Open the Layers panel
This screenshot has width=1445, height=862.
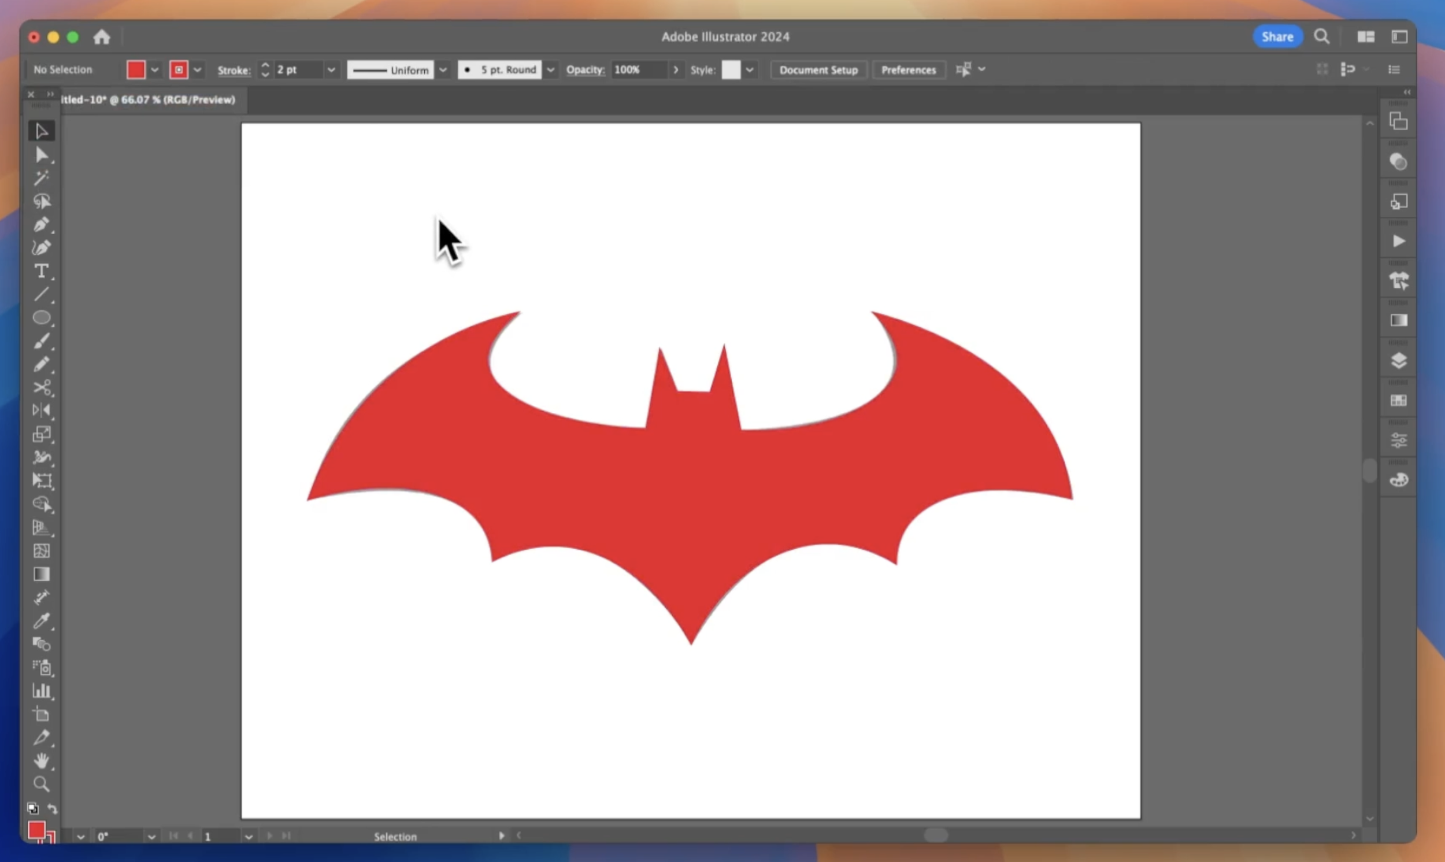tap(1399, 361)
